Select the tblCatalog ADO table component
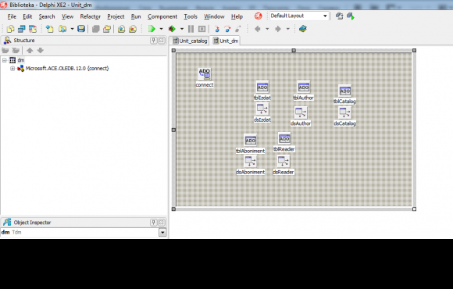Screen dimensions: 453x289 345,91
